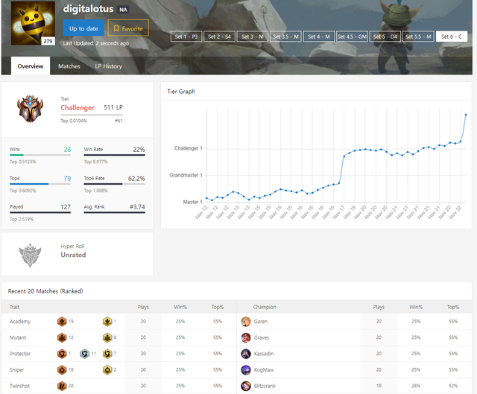Click the LP tier progress bar under Challenger
The height and width of the screenshot is (394, 477).
(x=92, y=115)
